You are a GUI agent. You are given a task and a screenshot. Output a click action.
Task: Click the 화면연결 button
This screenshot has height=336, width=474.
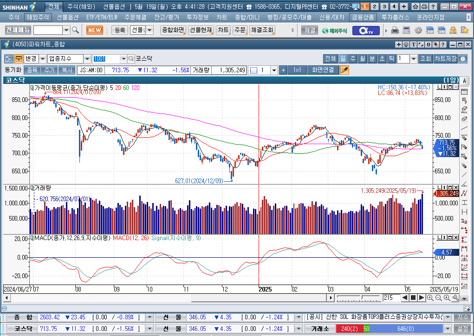click(323, 70)
